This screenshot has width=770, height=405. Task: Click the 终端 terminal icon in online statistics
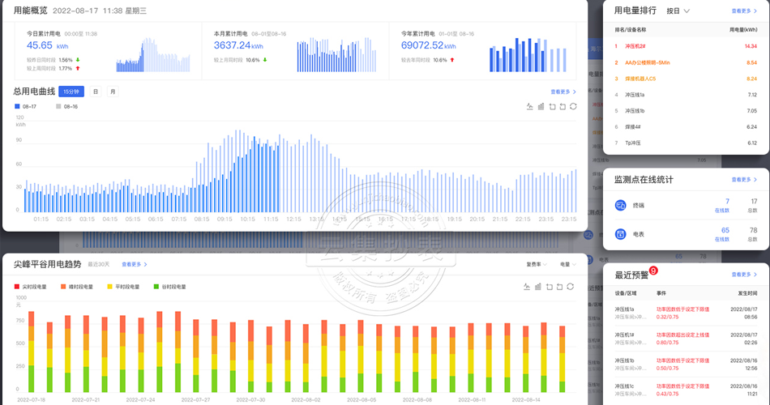[621, 205]
